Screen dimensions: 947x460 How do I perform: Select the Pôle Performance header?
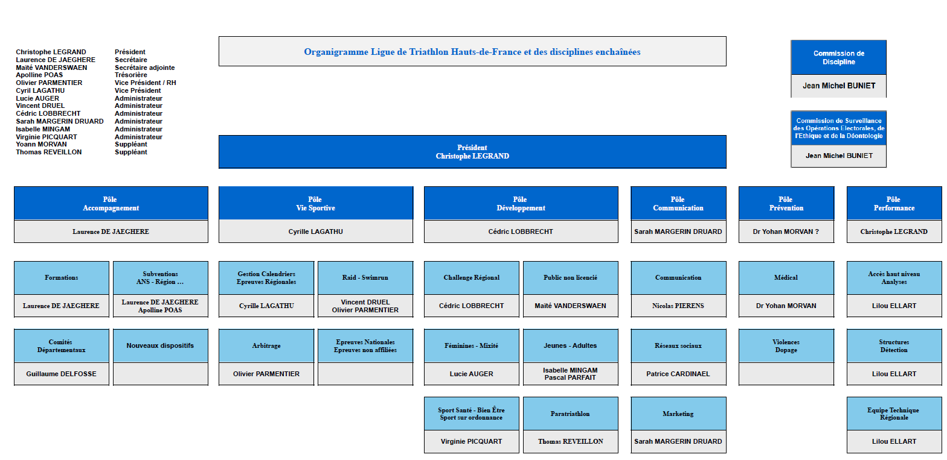pos(894,204)
